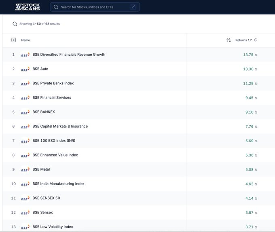
Task: Open BSE SENSEX 50
Action: coord(46,198)
